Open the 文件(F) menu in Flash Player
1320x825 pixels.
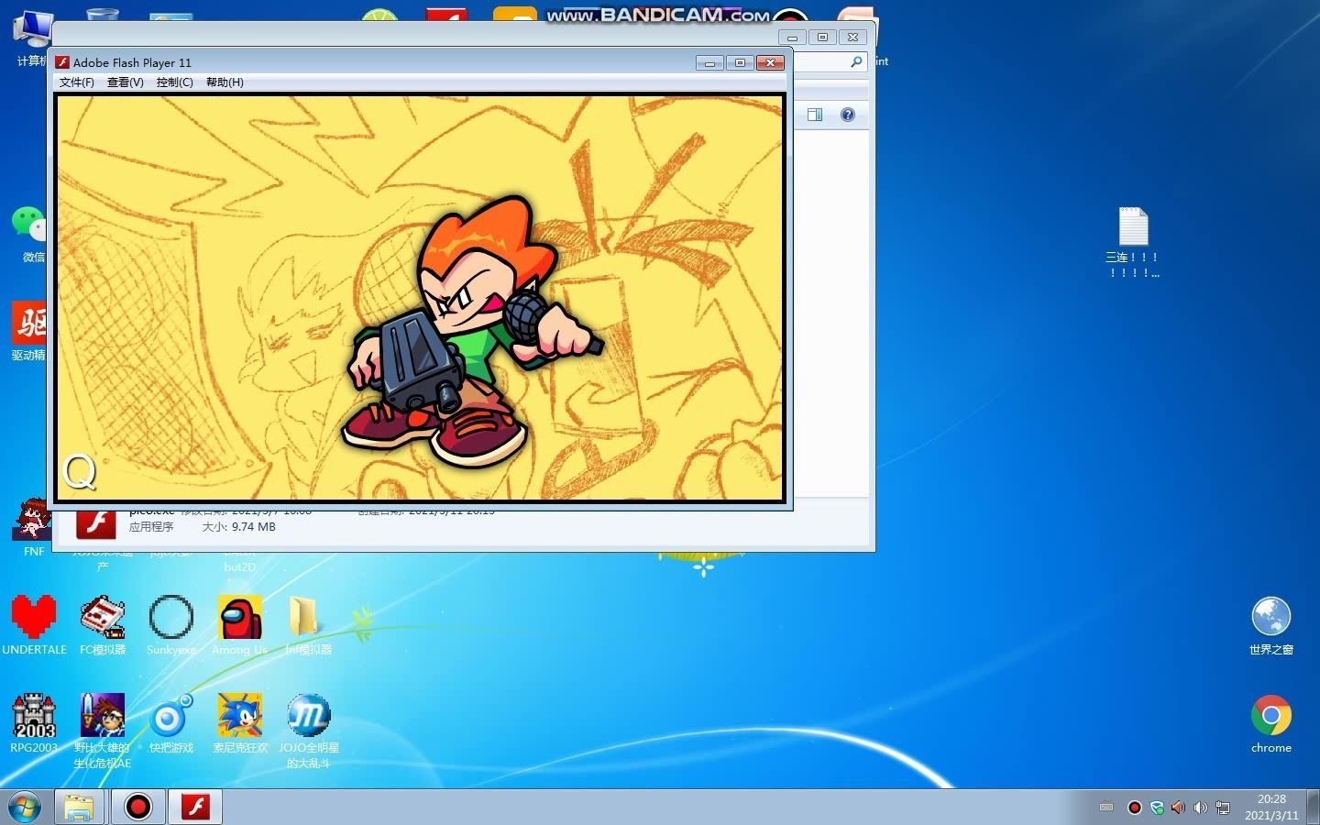pos(76,82)
